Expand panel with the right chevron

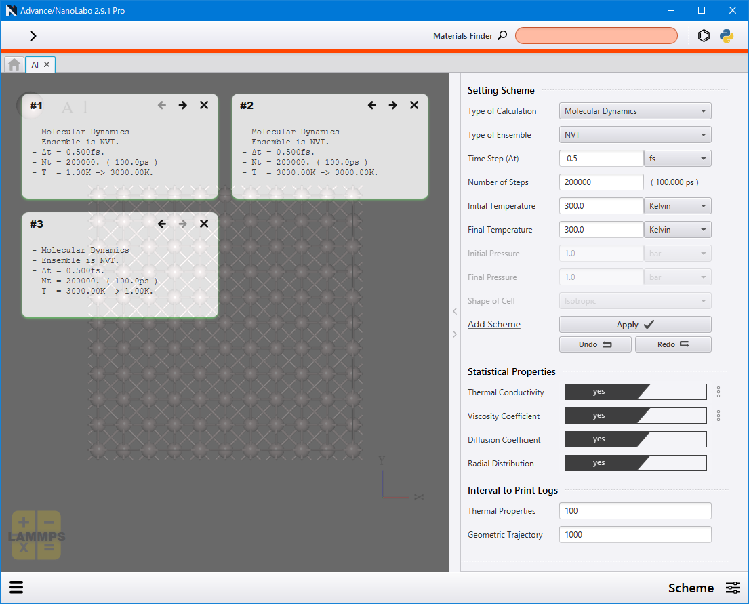(x=455, y=334)
